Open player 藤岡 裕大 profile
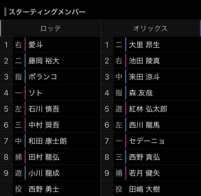This screenshot has height=196, width=201. (44, 61)
